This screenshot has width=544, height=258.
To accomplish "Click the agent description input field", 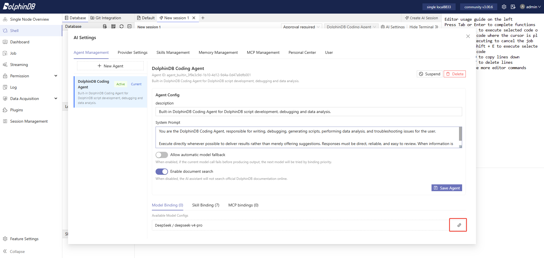I will pyautogui.click(x=309, y=112).
